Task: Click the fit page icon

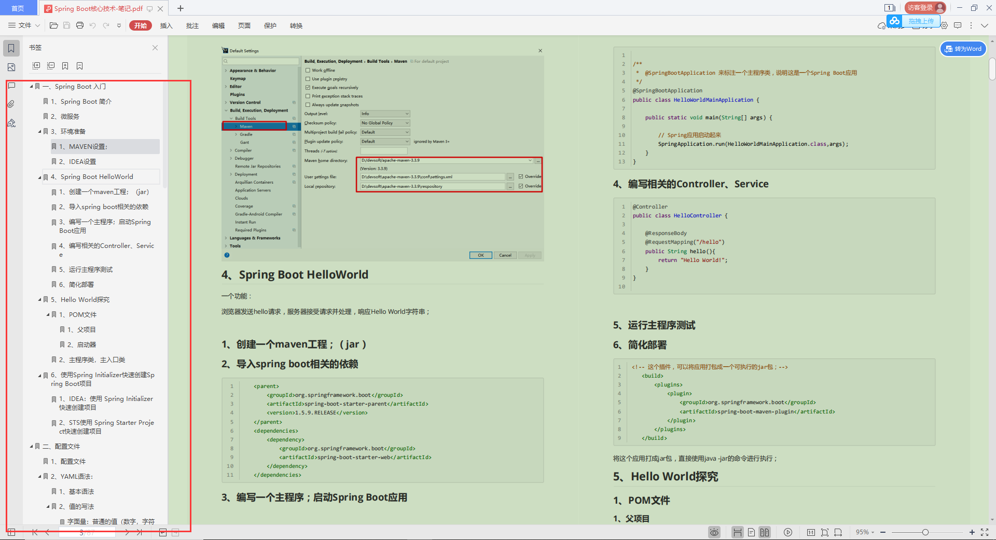Action: pos(825,532)
